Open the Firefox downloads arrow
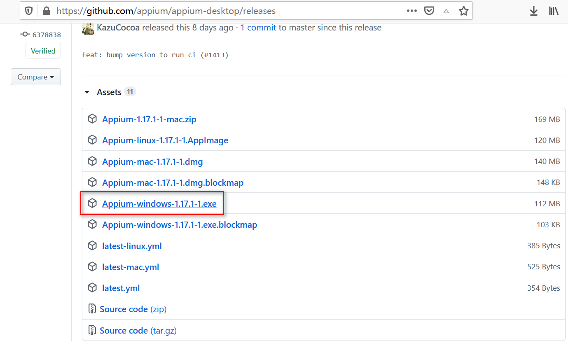 coord(534,11)
